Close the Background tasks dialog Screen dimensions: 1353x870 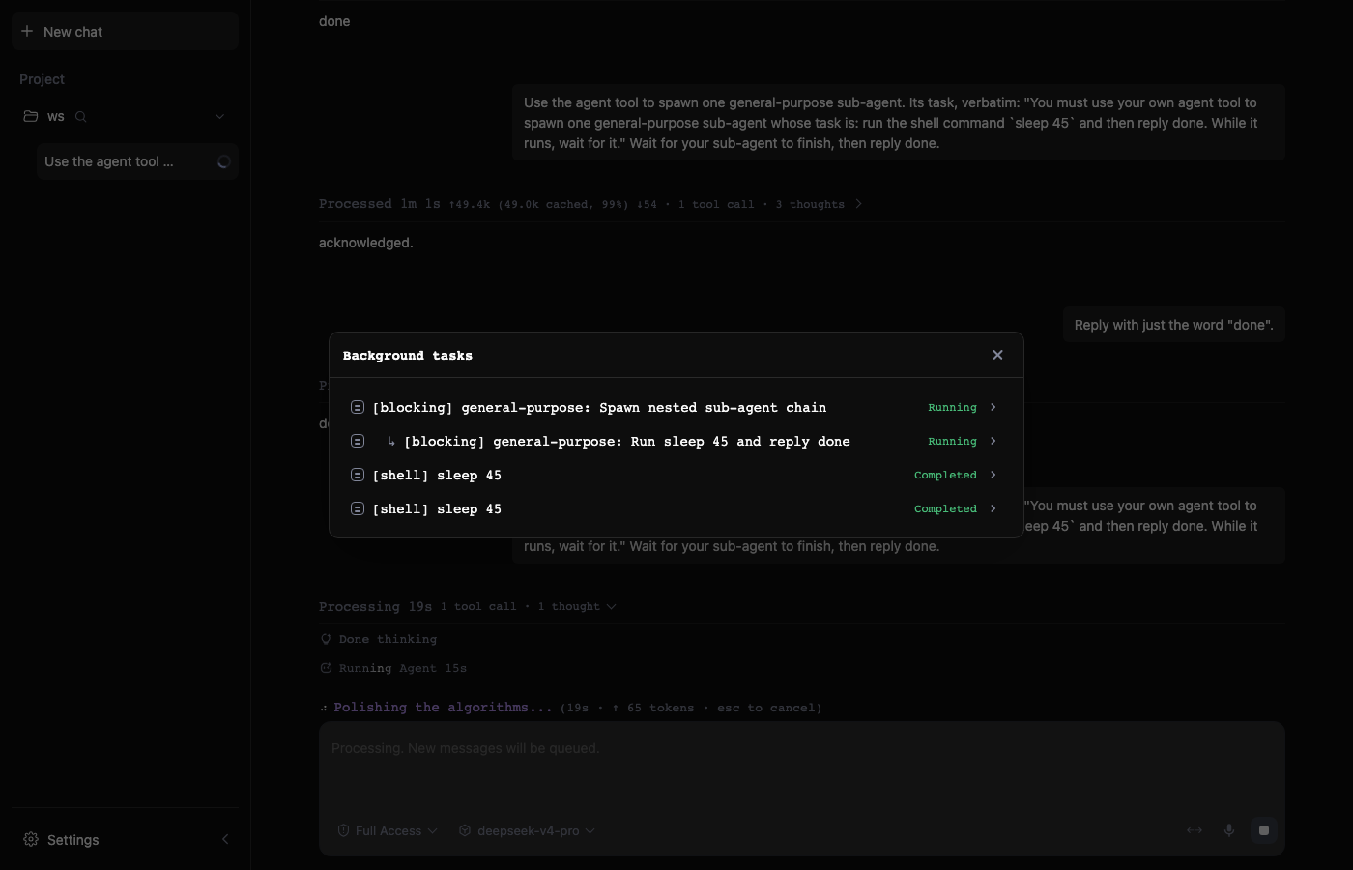pos(997,355)
